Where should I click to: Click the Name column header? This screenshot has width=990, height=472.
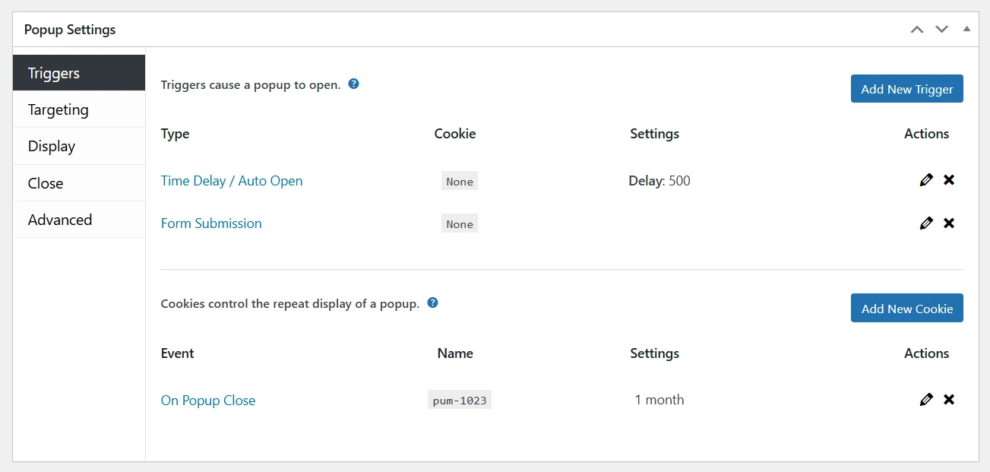pyautogui.click(x=455, y=353)
